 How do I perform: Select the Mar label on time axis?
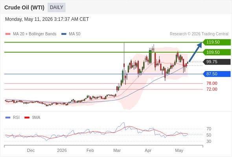pyautogui.click(x=117, y=150)
